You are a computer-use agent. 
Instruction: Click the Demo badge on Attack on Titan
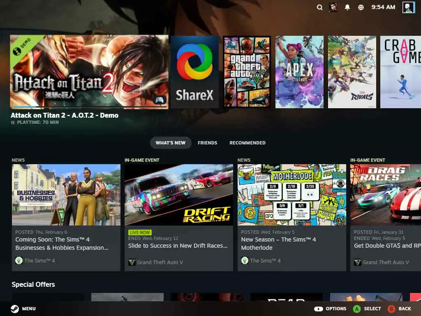coord(23,46)
